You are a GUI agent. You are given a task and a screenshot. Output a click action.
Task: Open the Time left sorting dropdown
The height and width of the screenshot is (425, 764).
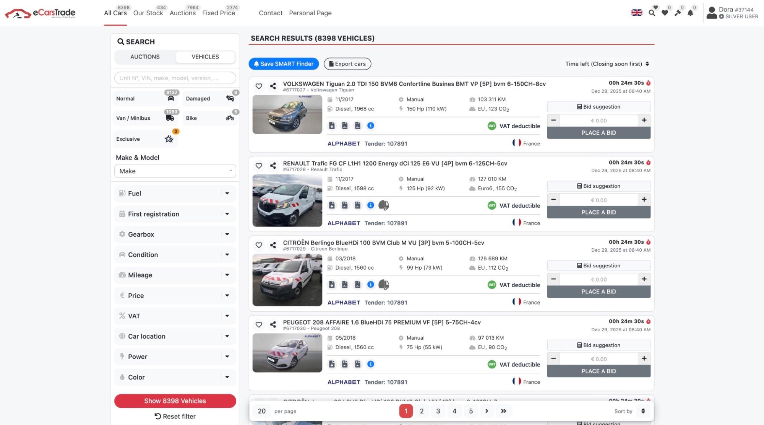(607, 64)
